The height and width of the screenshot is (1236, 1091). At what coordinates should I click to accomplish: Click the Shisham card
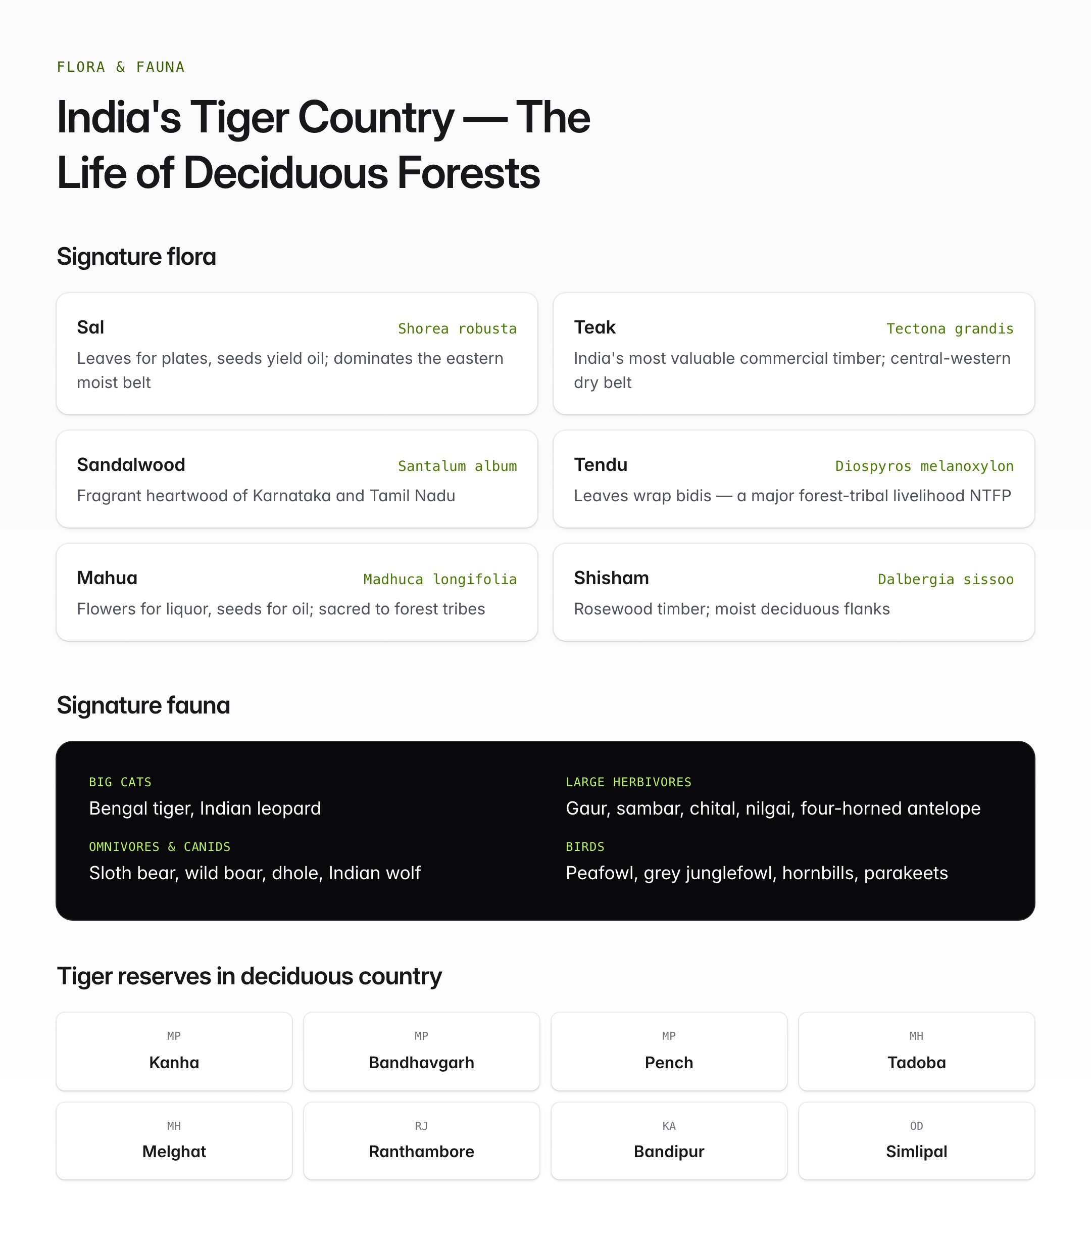[794, 592]
